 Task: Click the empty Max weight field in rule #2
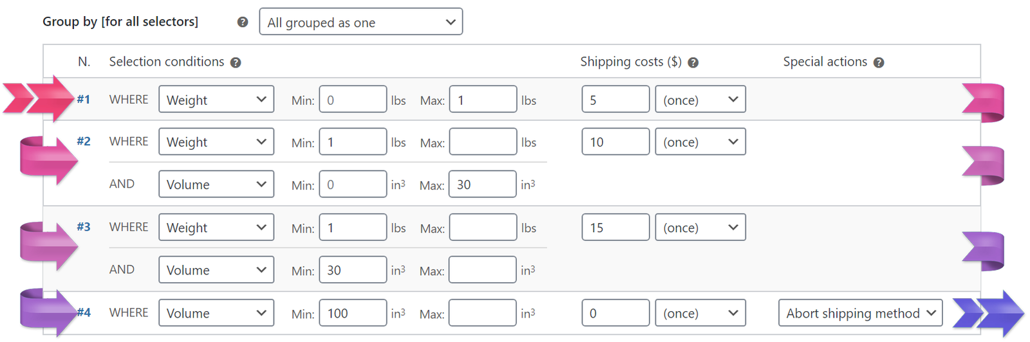(x=483, y=142)
